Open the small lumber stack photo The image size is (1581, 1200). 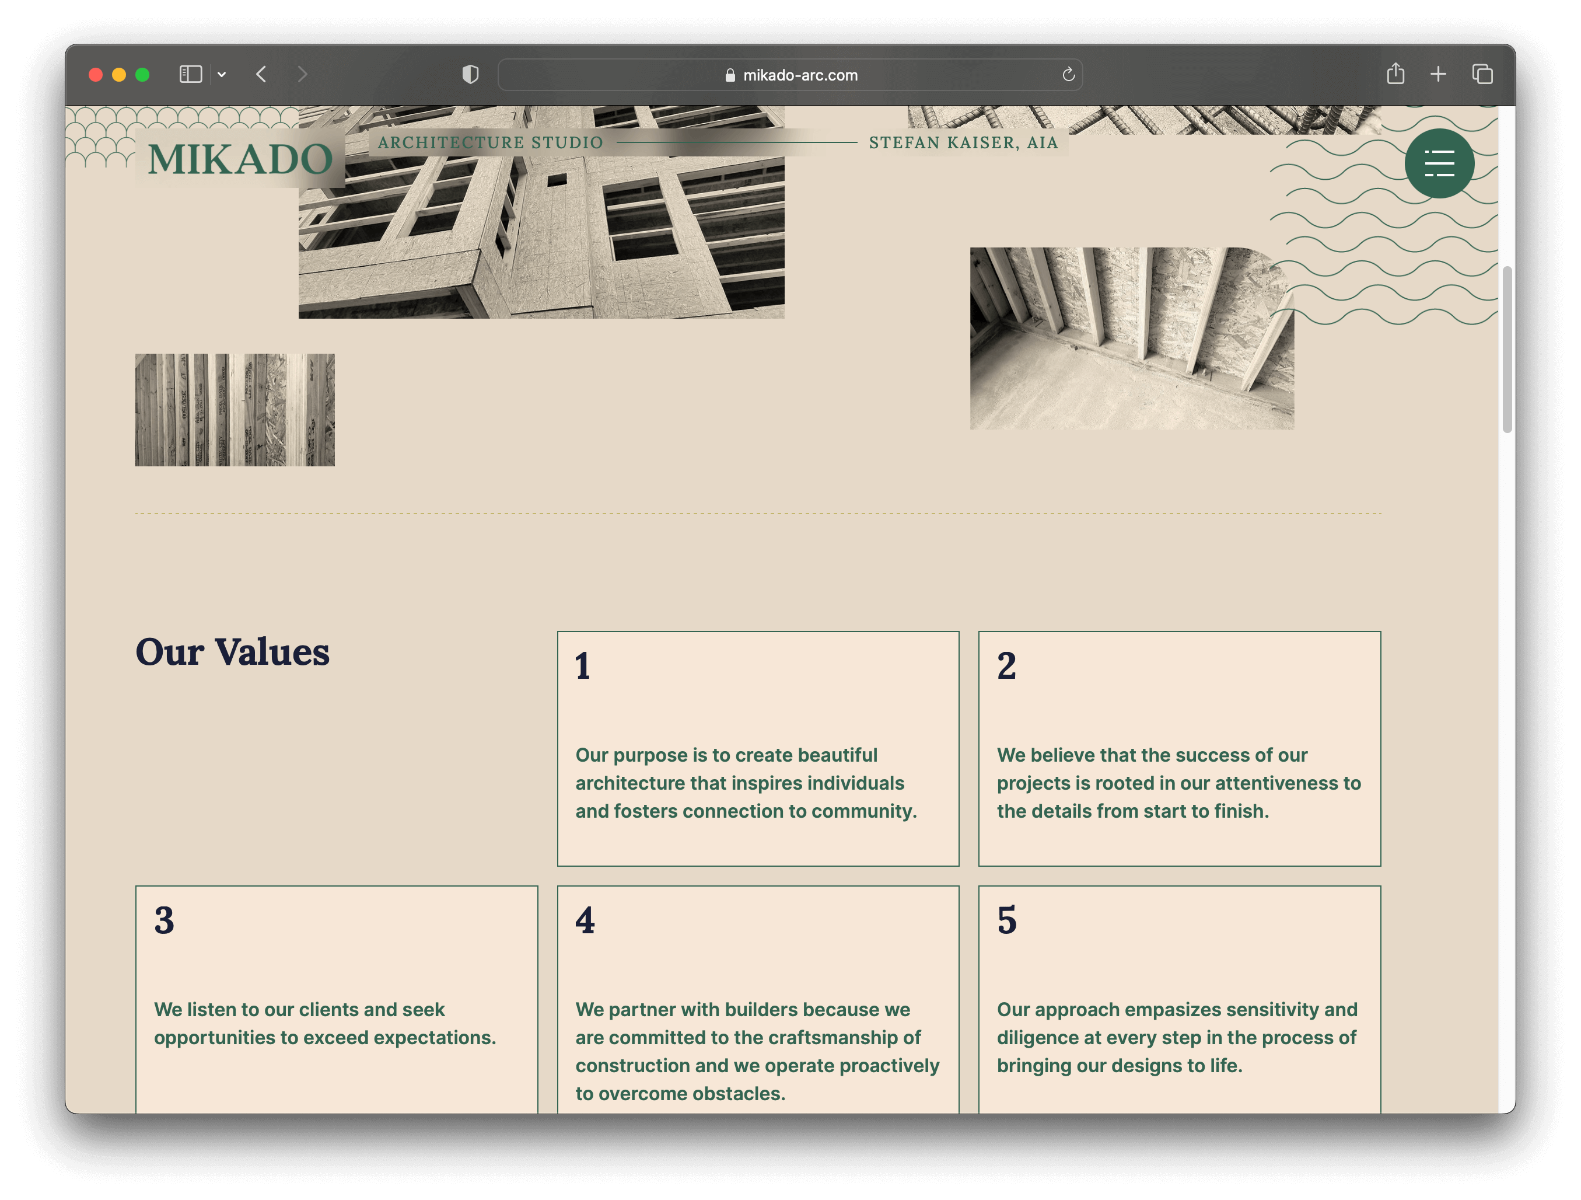(235, 410)
